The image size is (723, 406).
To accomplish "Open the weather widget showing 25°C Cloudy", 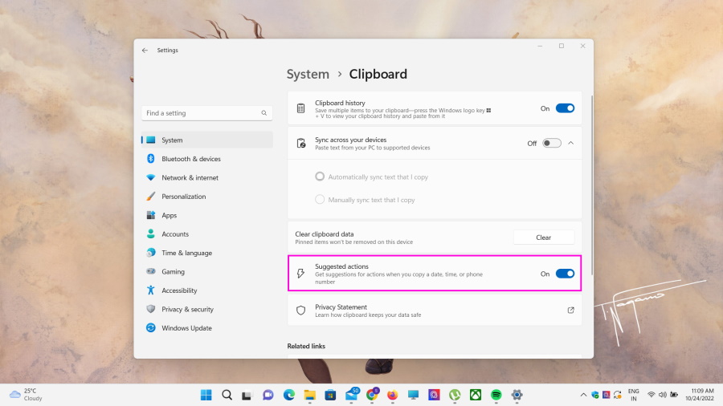I will pos(26,395).
